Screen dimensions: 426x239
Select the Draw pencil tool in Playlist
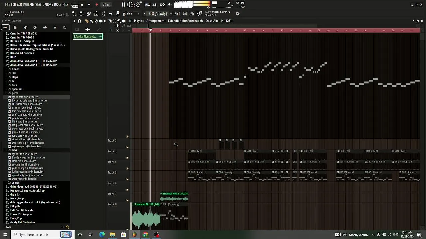[x=87, y=21]
